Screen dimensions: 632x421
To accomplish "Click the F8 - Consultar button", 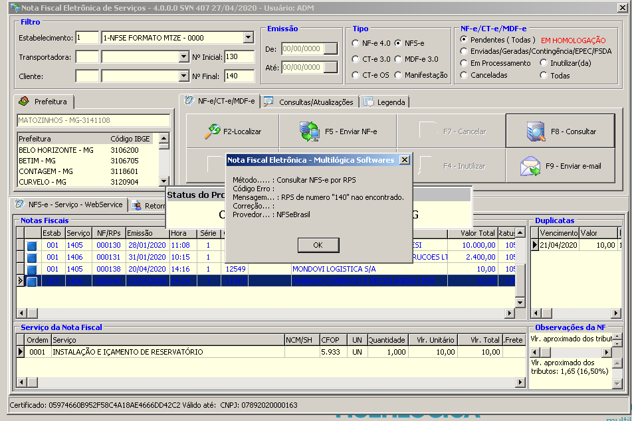I will point(560,131).
